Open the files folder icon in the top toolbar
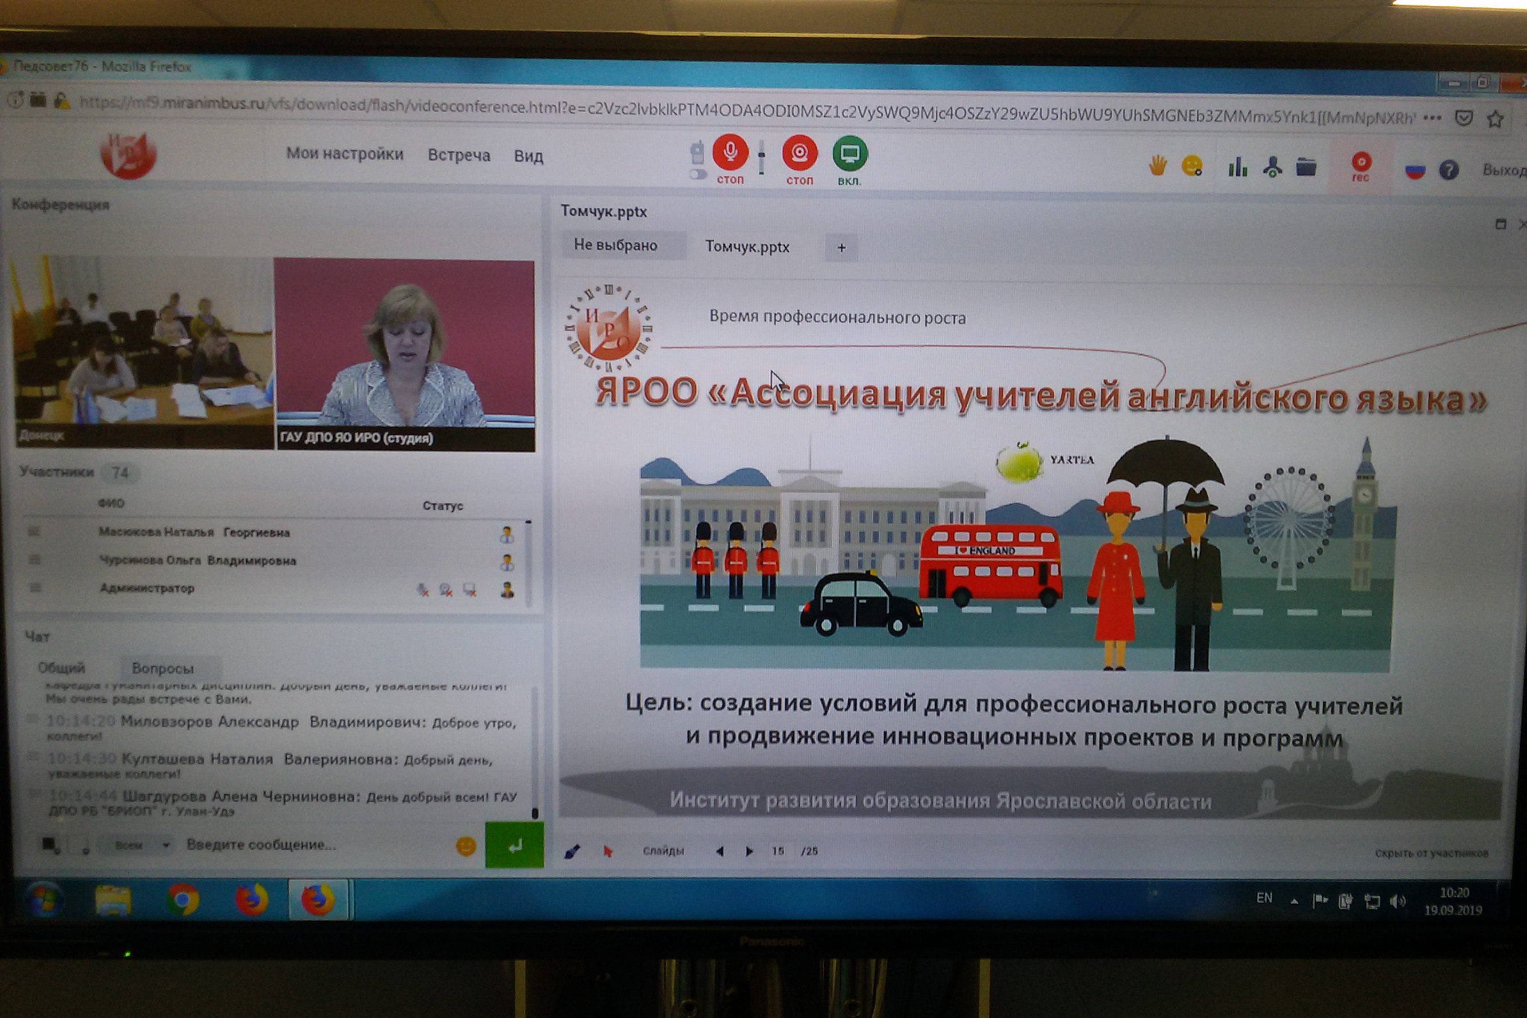Image resolution: width=1527 pixels, height=1018 pixels. [1306, 168]
